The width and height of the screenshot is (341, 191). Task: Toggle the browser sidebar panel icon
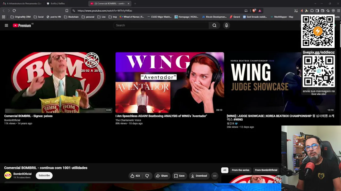tap(317, 11)
